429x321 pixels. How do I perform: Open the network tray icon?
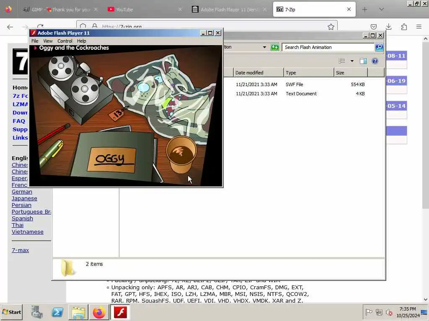(379, 312)
